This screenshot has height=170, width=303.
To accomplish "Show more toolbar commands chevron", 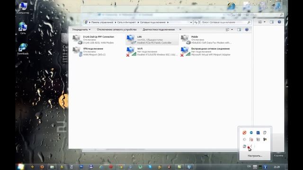I will (x=180, y=29).
